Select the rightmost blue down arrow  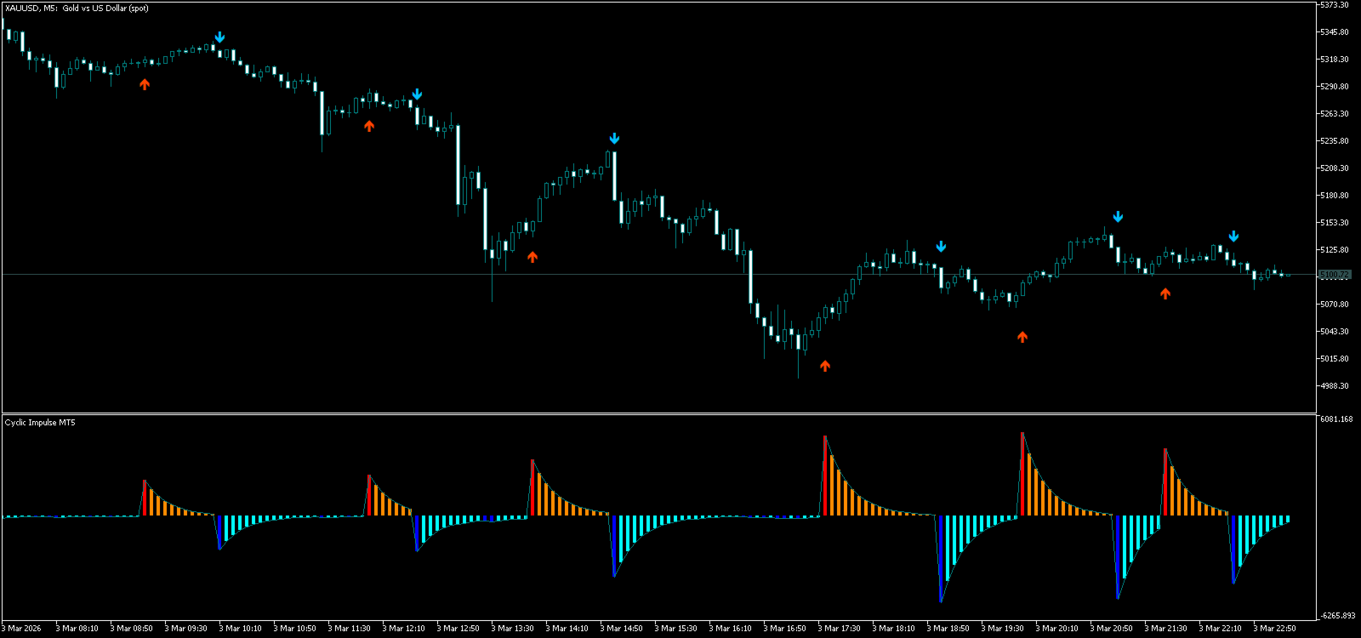[x=1233, y=236]
